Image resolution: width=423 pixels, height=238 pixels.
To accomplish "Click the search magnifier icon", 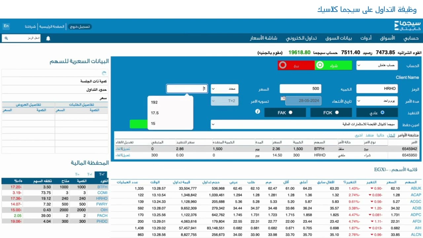I will (x=6, y=38).
